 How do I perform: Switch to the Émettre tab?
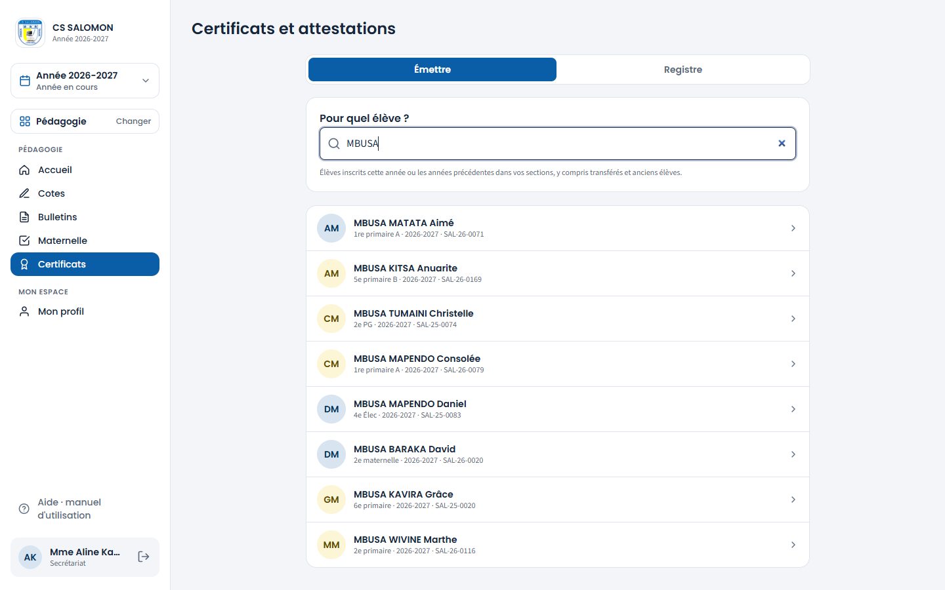click(x=432, y=69)
